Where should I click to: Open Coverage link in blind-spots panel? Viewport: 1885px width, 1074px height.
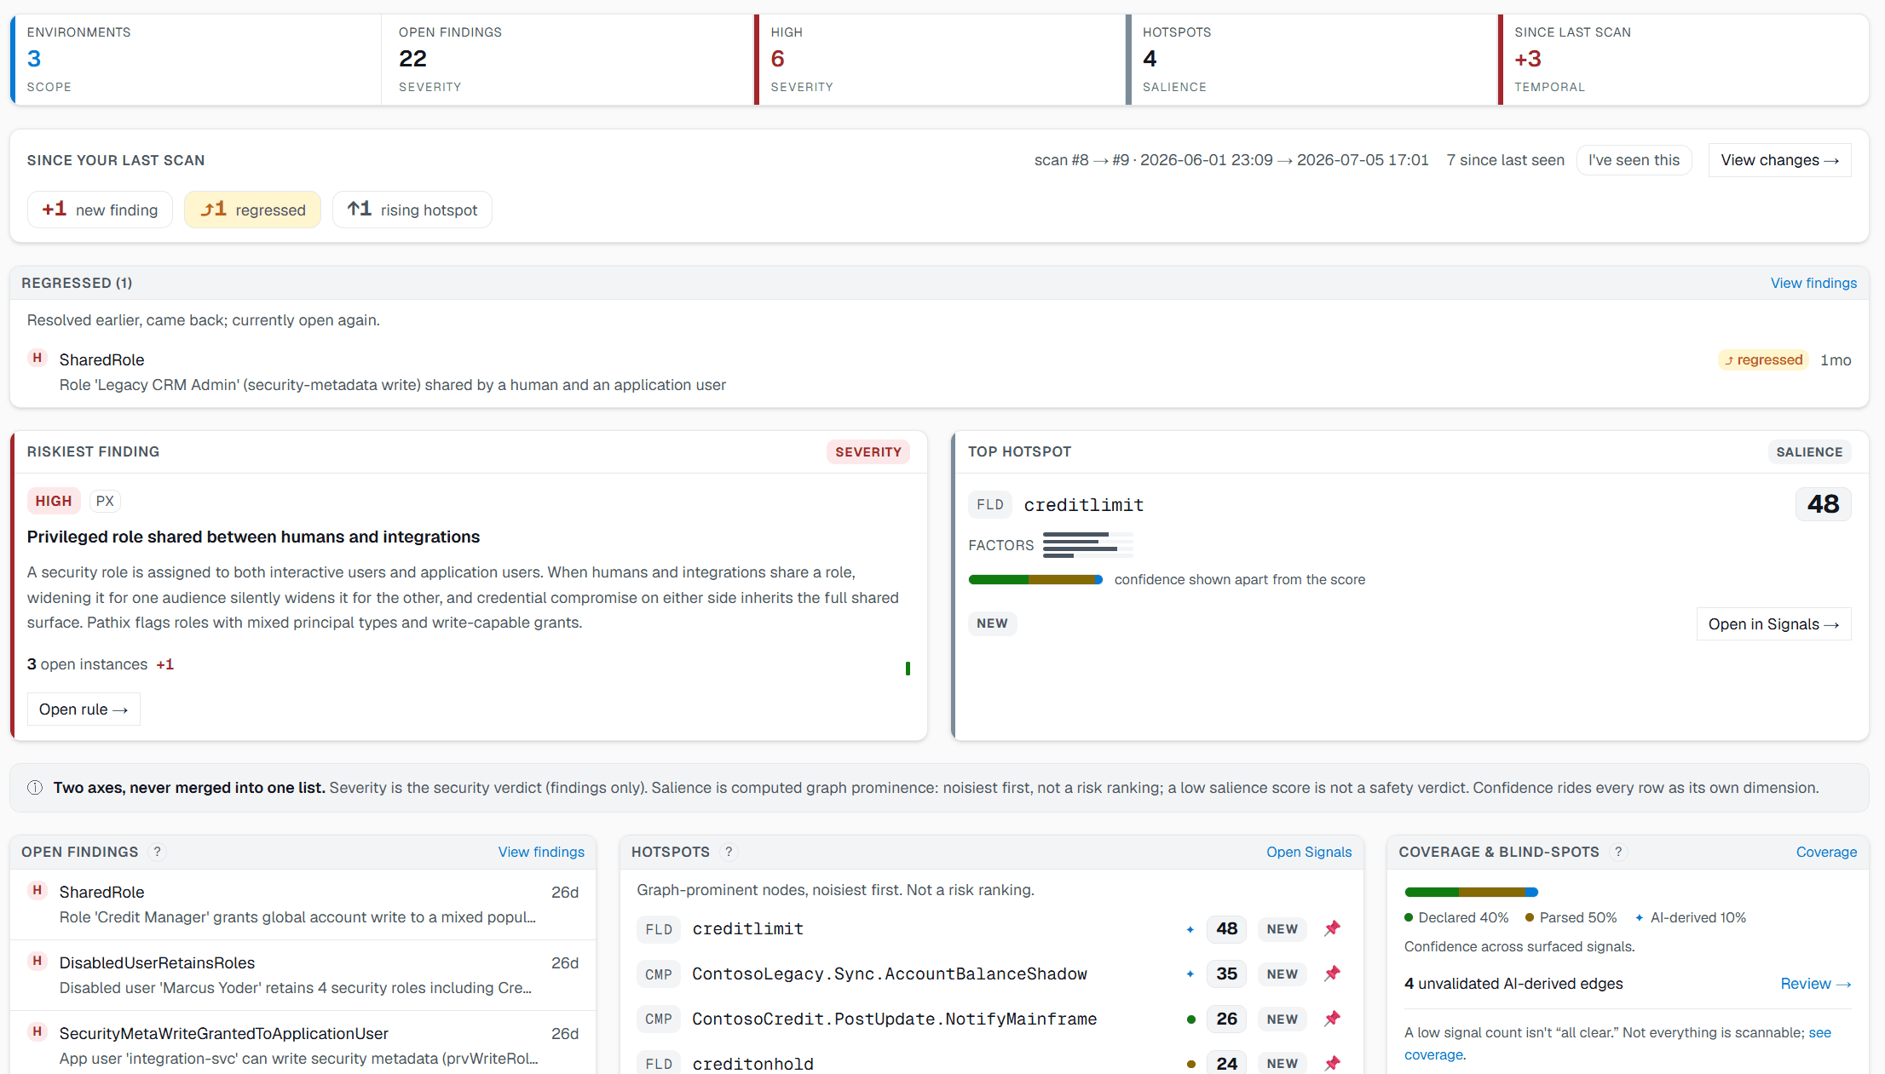point(1826,852)
